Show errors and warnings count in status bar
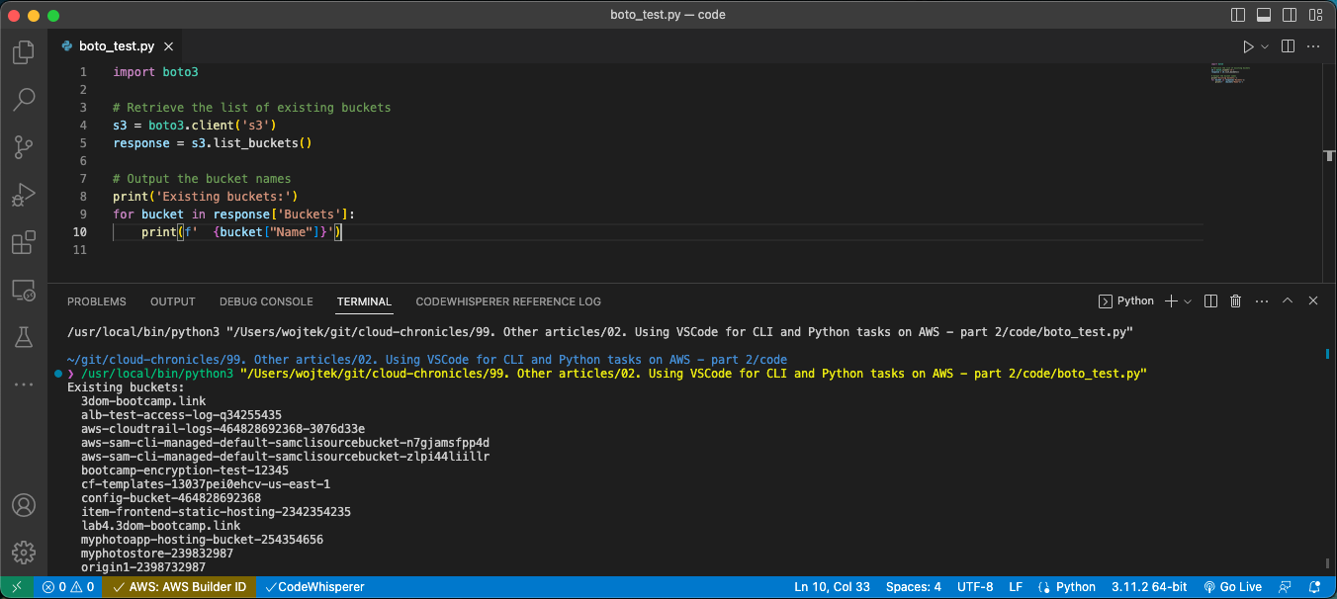Screen dimensions: 1337x599 click(68, 587)
